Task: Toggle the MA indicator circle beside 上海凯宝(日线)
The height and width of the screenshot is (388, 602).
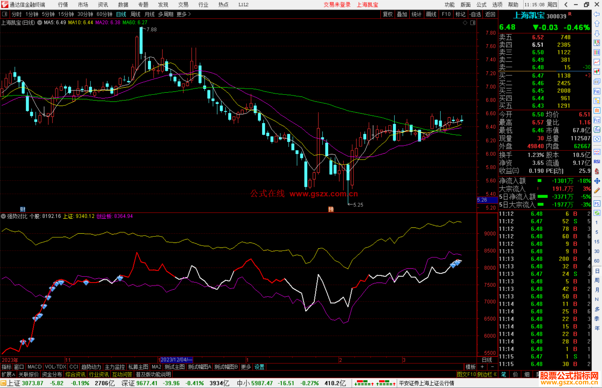Action: pos(40,23)
